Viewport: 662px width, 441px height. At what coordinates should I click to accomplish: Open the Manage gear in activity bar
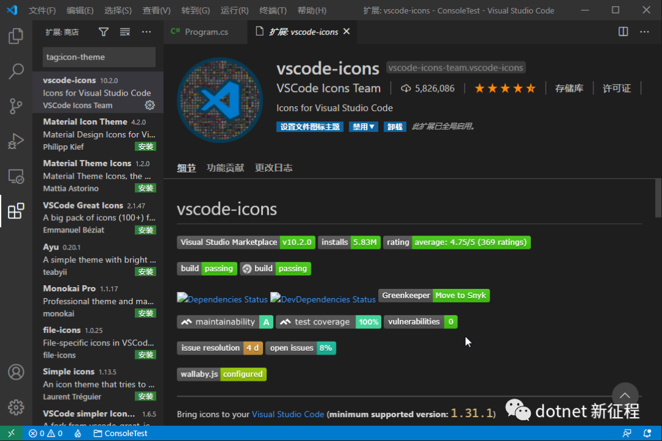[16, 407]
